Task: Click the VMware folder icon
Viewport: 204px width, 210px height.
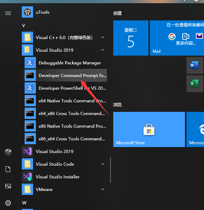Action: click(x=27, y=189)
